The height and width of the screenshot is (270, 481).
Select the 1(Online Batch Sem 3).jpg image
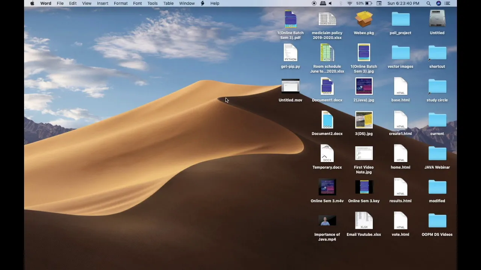[364, 53]
